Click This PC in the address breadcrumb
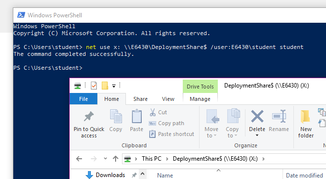 click(x=152, y=159)
